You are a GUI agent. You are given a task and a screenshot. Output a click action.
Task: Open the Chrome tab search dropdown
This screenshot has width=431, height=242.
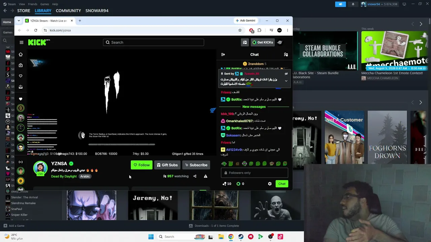[x=19, y=21]
